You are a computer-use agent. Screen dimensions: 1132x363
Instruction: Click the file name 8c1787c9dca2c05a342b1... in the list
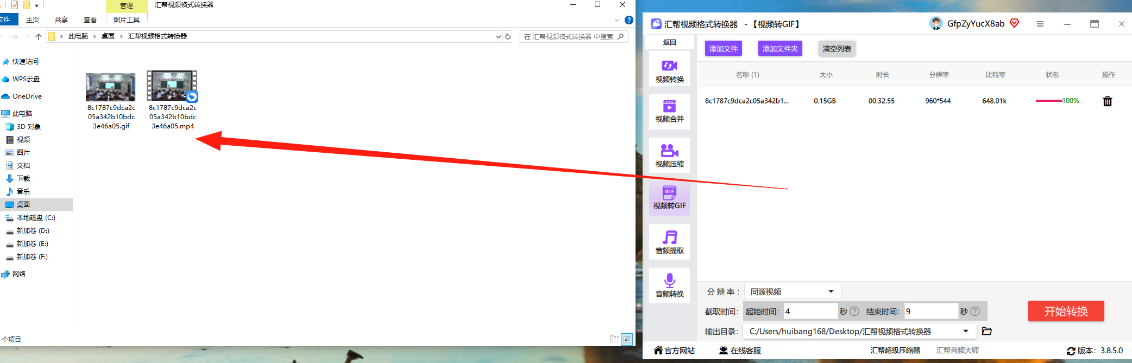click(746, 101)
